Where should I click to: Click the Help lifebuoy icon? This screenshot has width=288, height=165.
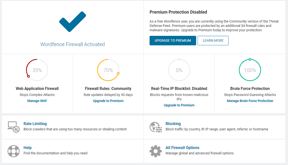[x=14, y=151]
